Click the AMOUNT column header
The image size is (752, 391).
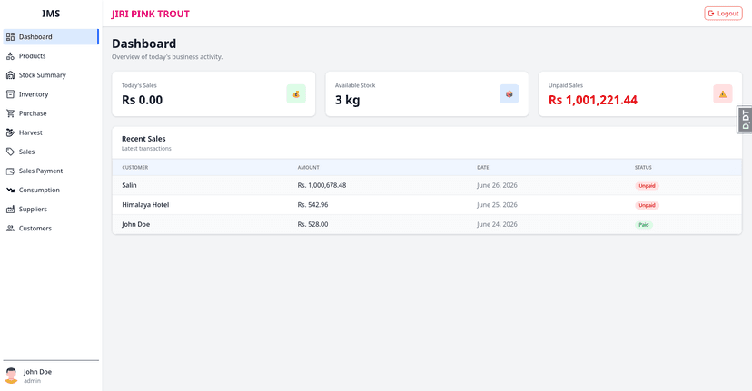click(309, 167)
